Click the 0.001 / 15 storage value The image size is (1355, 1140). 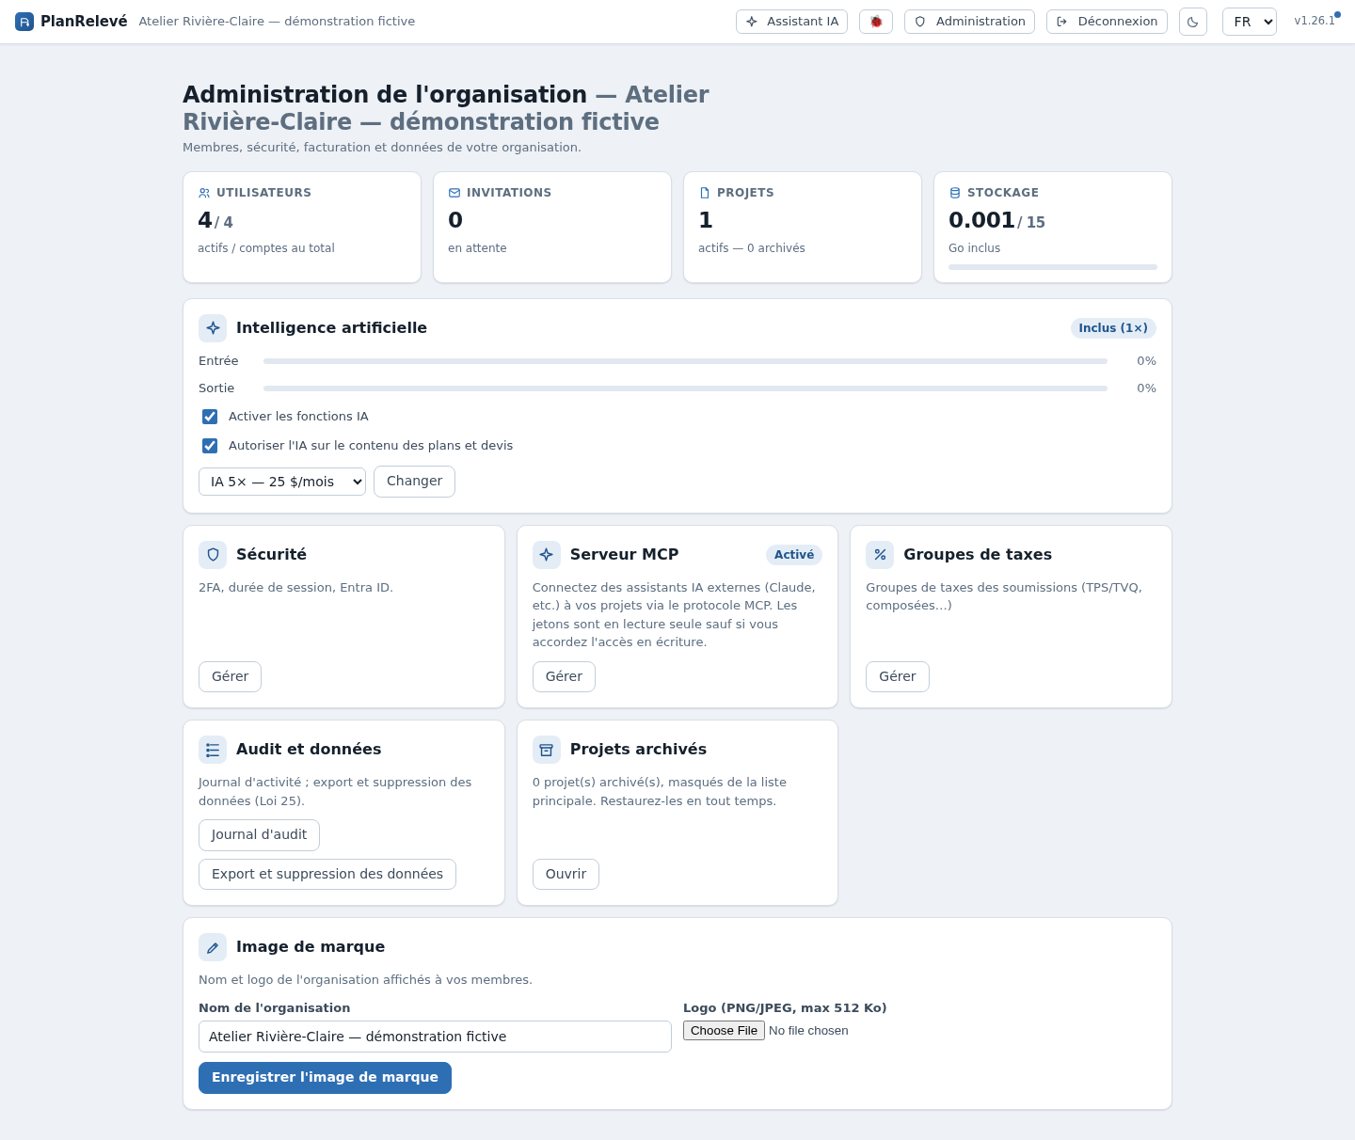click(x=996, y=221)
